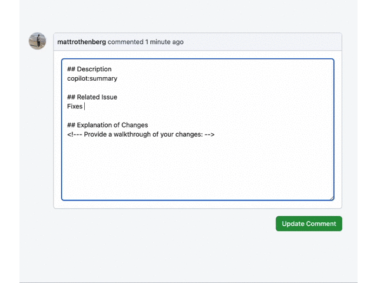Image resolution: width=377 pixels, height=283 pixels.
Task: Click the mattrothenberg username link
Action: pyautogui.click(x=81, y=42)
